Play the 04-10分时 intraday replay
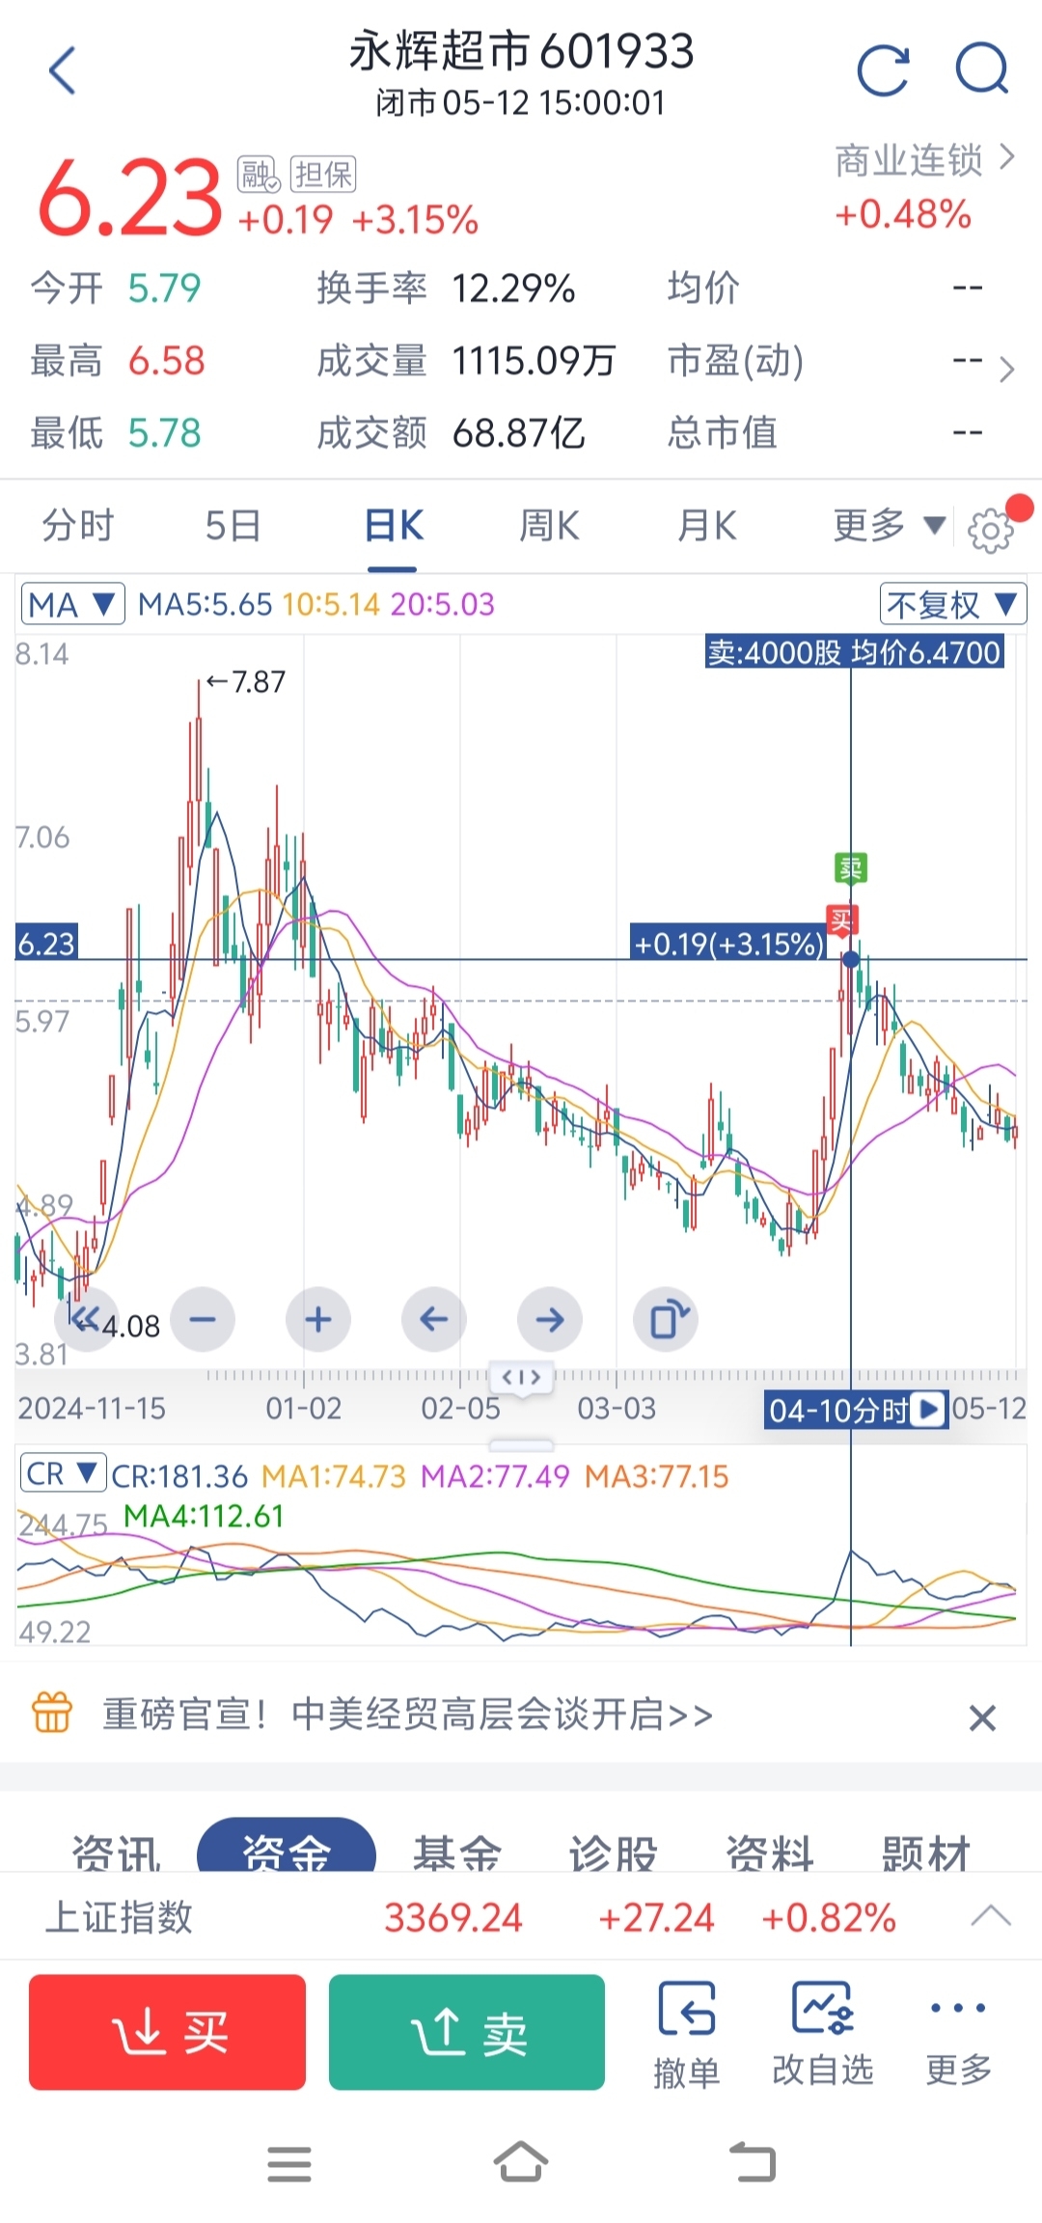Viewport: 1042px width, 2223px height. pyautogui.click(x=929, y=1410)
